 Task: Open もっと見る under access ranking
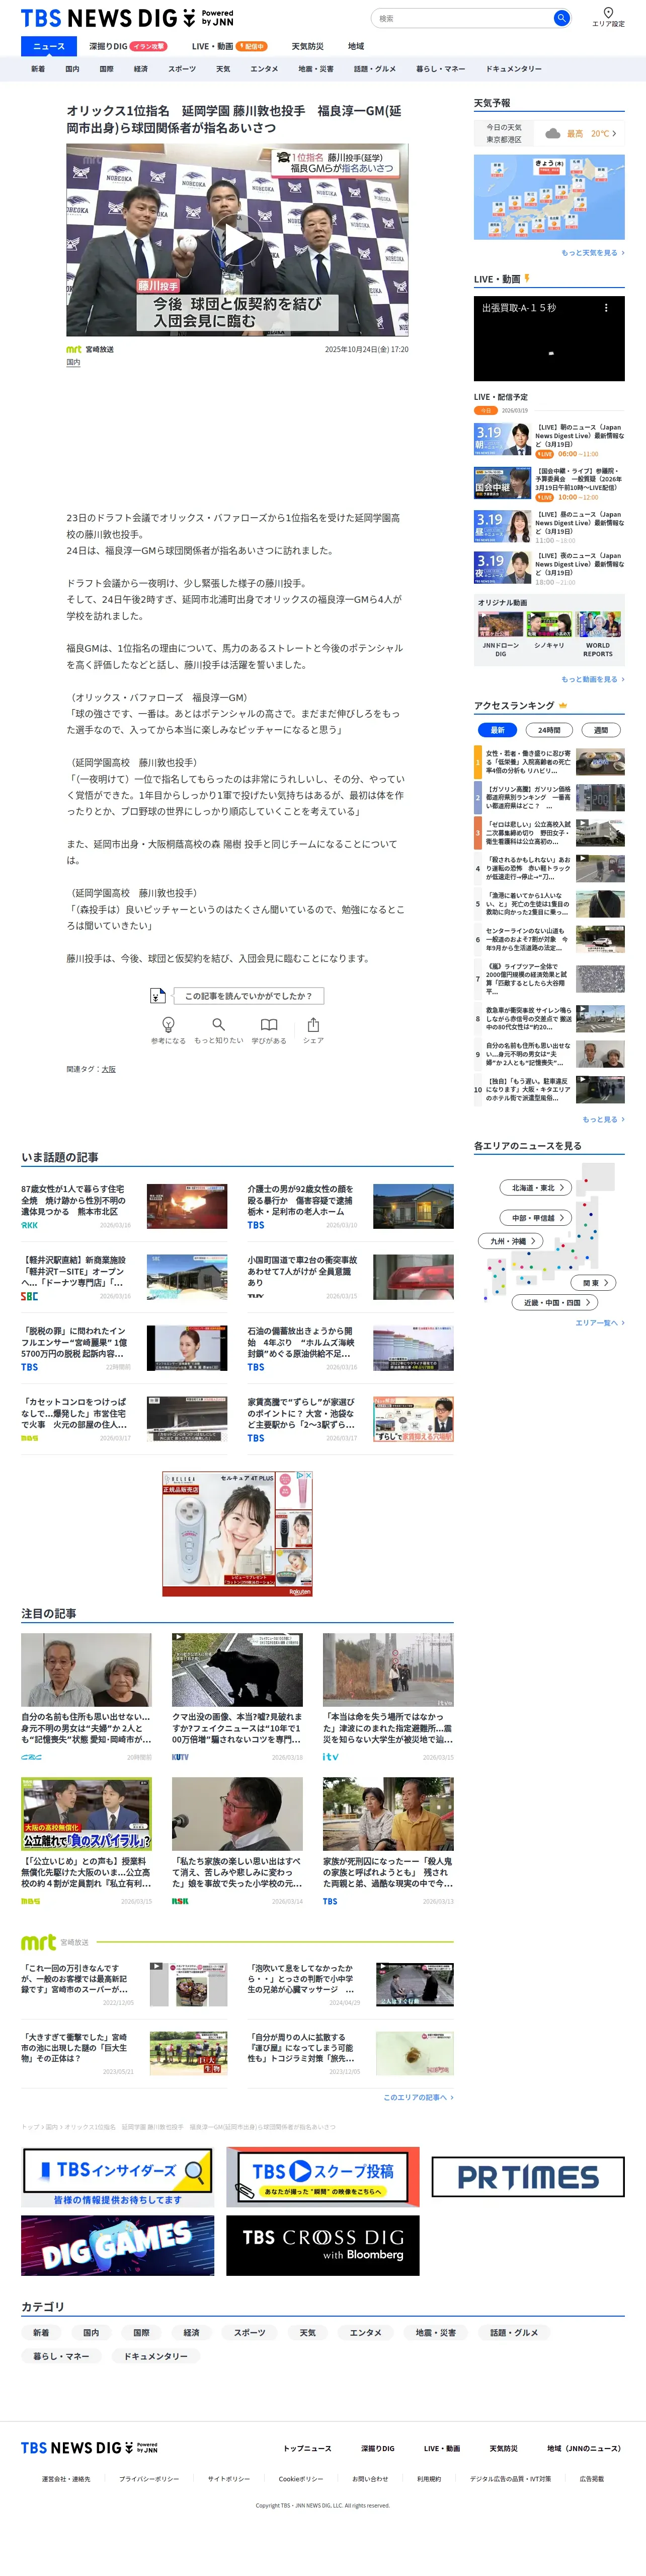(603, 1120)
